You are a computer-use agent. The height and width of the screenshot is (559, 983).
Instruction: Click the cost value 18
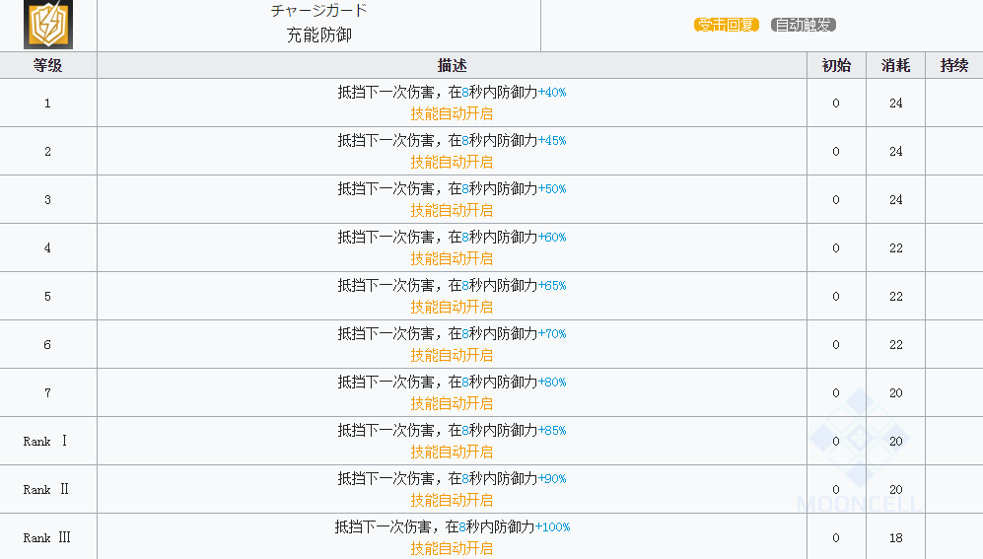point(895,537)
